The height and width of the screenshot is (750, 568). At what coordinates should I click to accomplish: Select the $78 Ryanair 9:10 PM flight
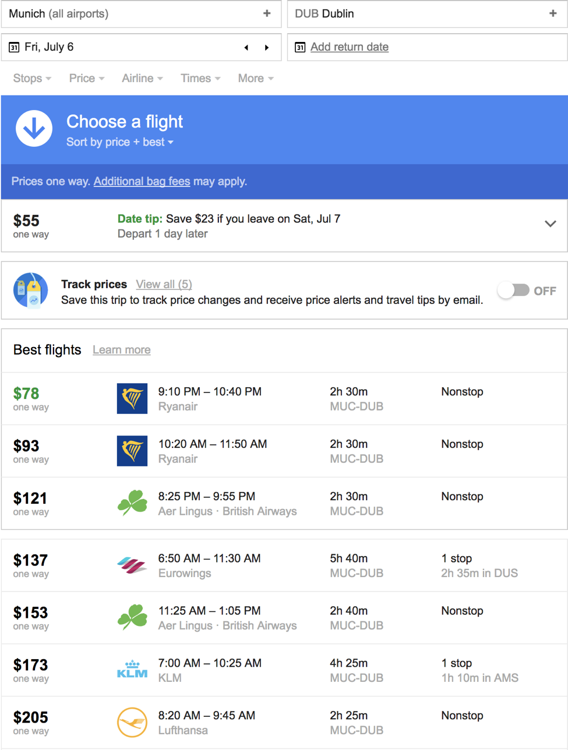[x=284, y=399]
